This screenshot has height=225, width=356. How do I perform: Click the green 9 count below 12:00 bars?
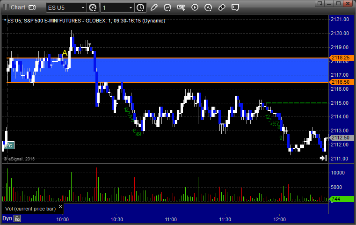click(x=281, y=138)
